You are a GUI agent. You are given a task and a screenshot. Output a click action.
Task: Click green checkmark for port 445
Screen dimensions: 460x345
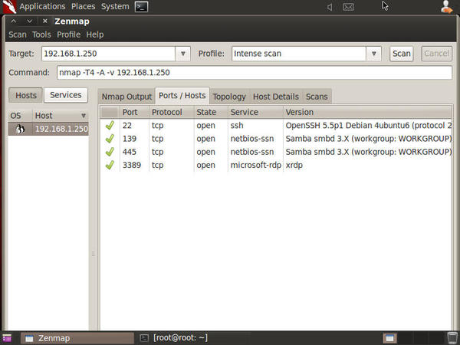click(110, 152)
